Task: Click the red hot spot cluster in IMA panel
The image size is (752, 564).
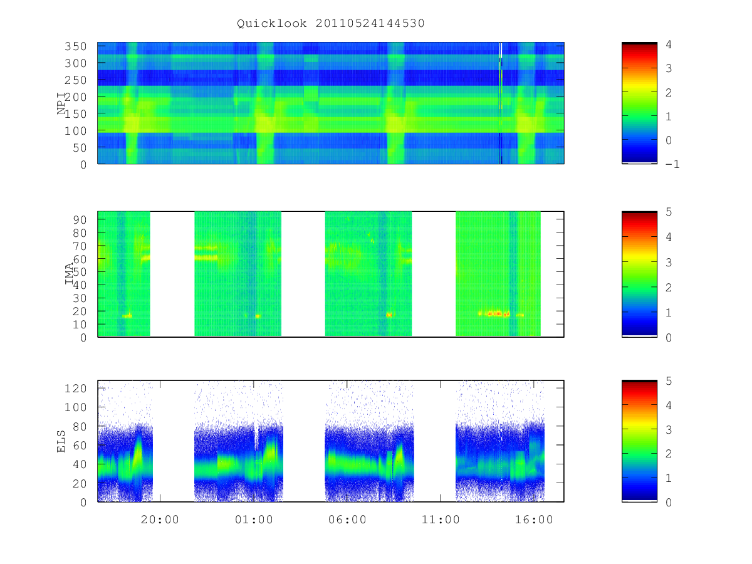Action: (494, 313)
